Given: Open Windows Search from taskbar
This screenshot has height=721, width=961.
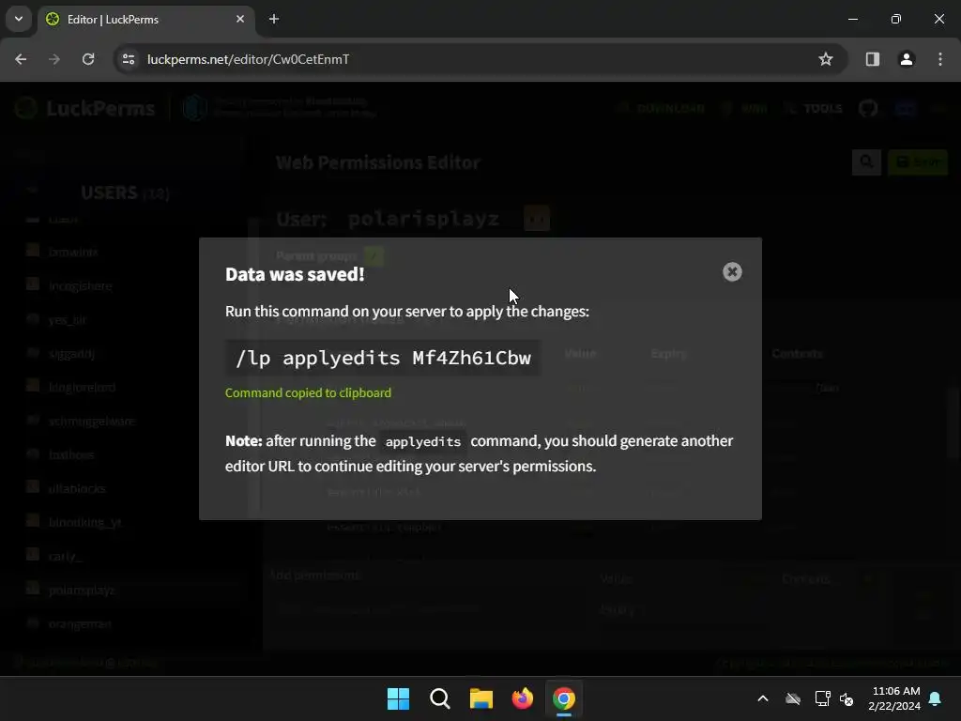Looking at the screenshot, I should [x=440, y=698].
